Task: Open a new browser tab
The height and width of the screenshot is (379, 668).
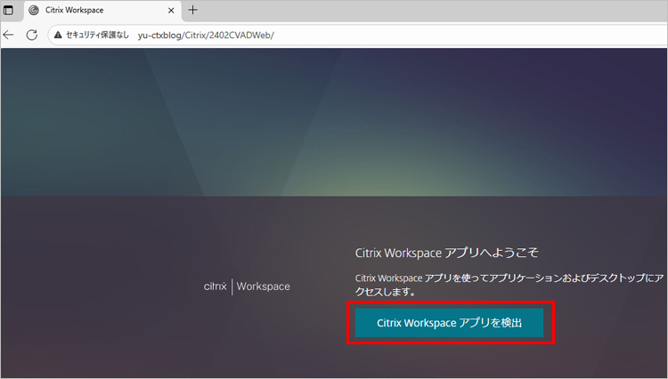Action: tap(192, 11)
